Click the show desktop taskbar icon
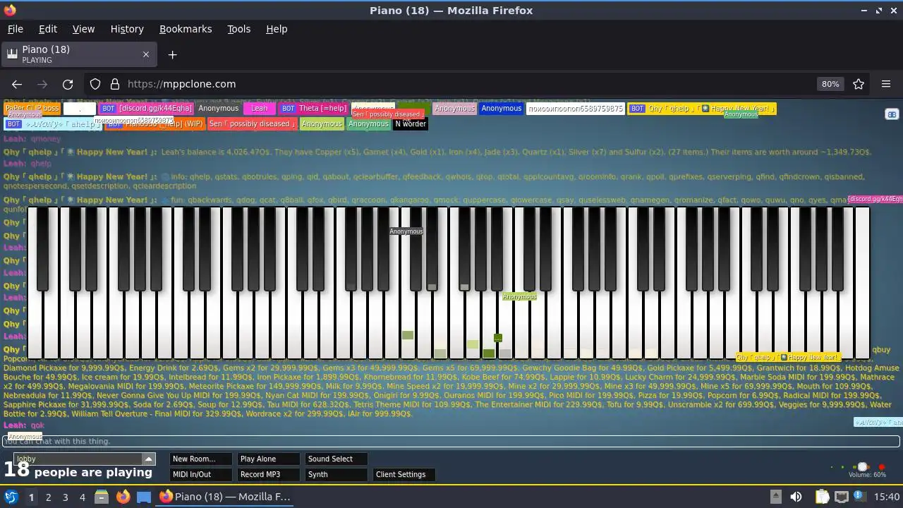 [144, 497]
